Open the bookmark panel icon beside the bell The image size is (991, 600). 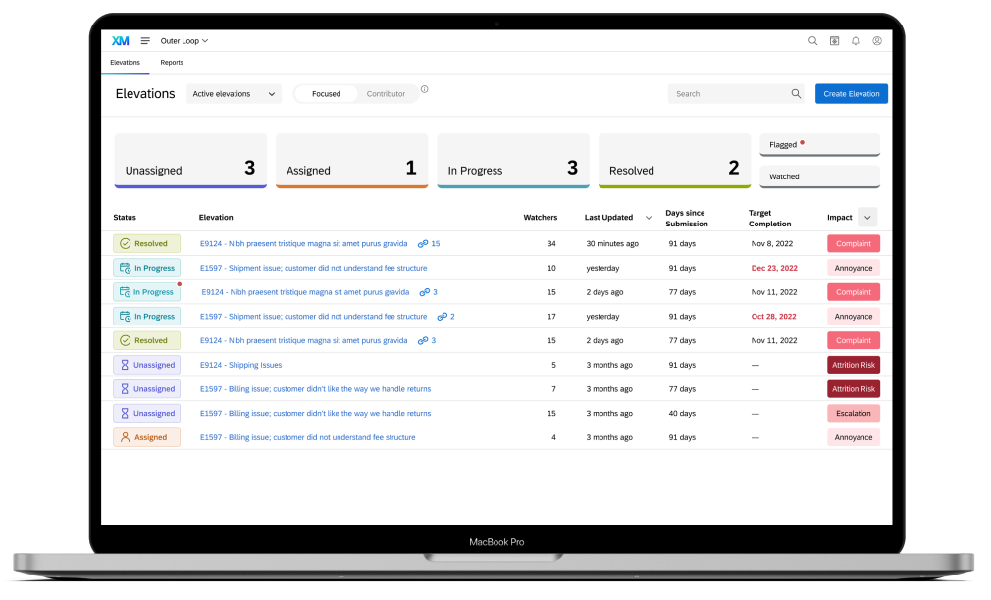point(834,41)
